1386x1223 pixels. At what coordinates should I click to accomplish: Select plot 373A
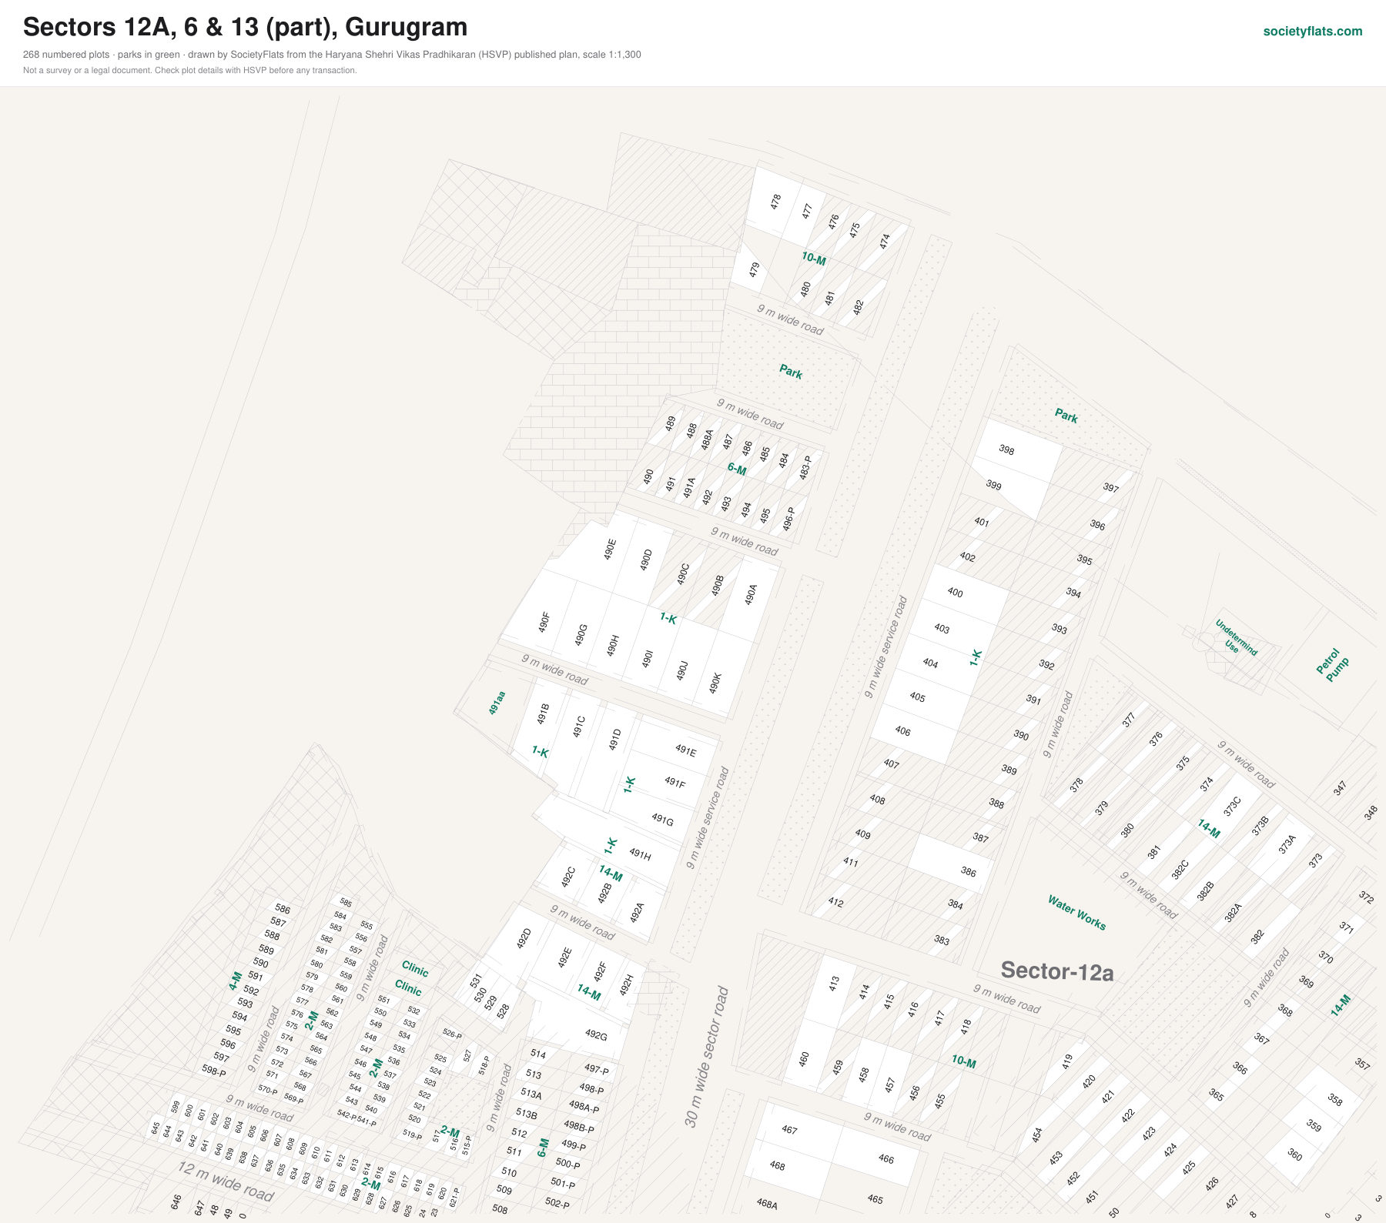pyautogui.click(x=1287, y=844)
